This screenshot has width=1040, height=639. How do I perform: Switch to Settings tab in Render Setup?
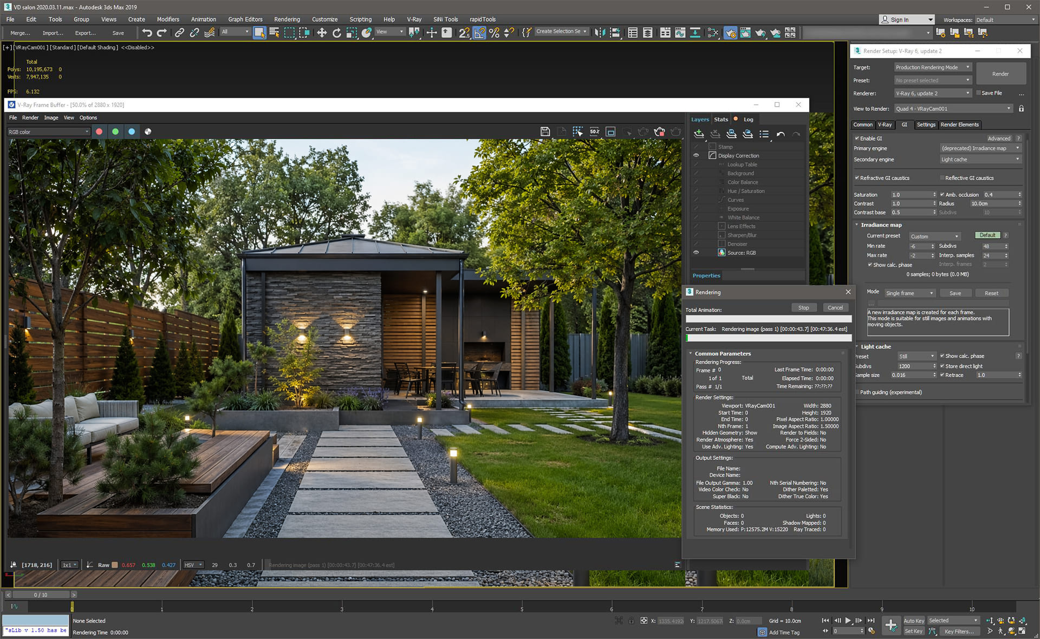tap(926, 124)
